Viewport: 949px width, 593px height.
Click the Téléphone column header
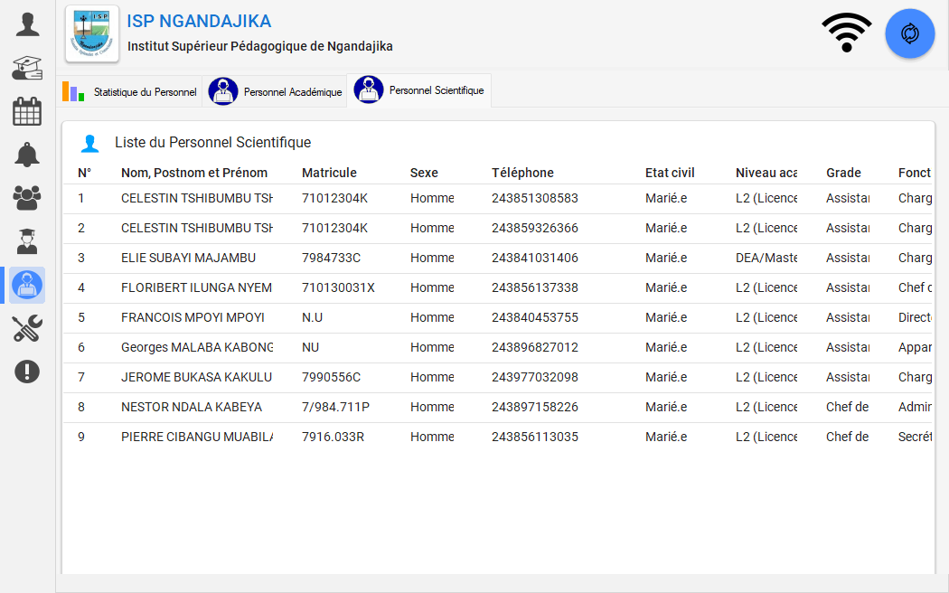click(522, 173)
